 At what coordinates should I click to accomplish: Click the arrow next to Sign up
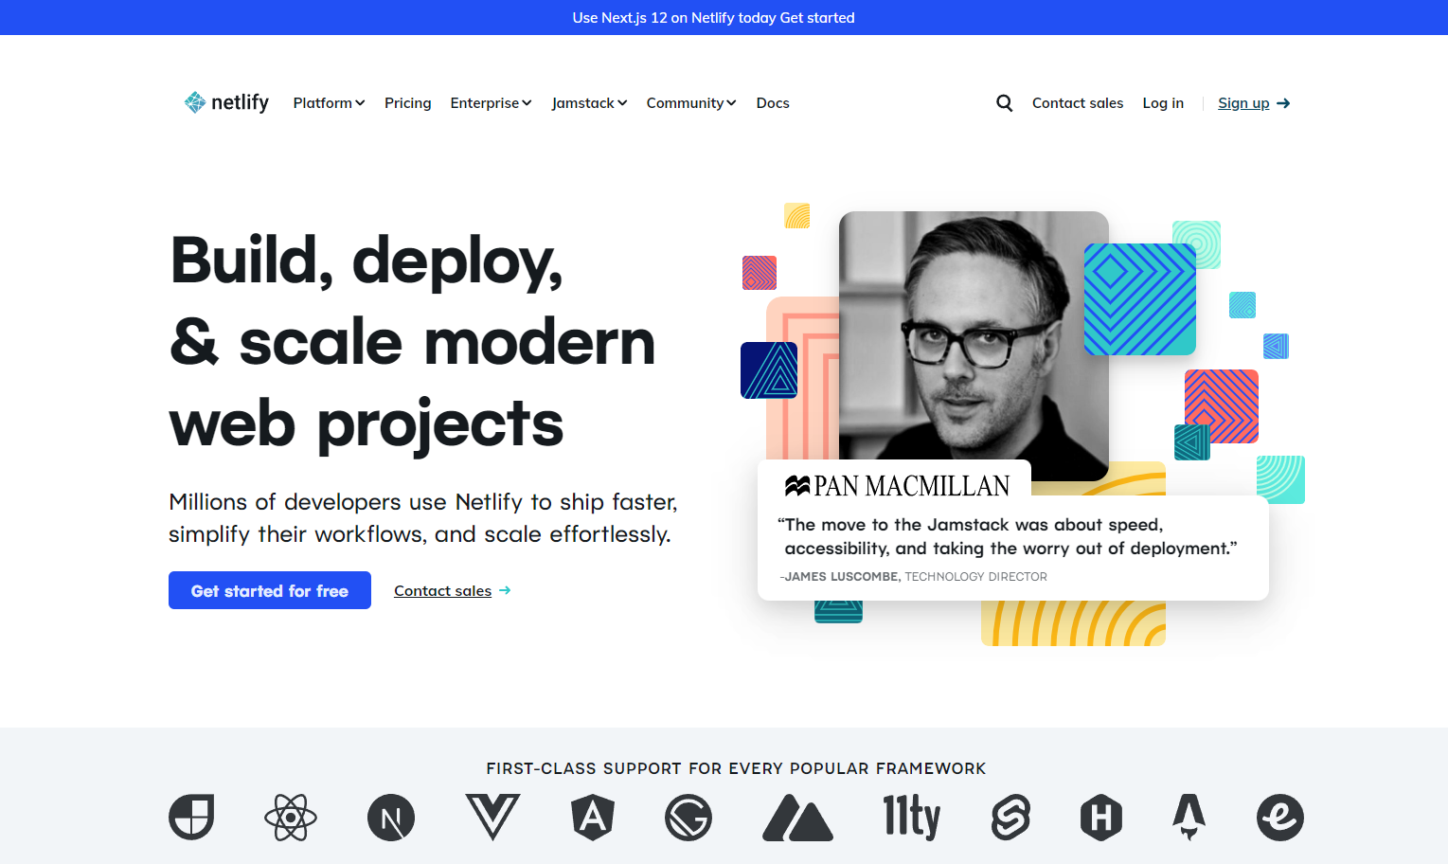pyautogui.click(x=1283, y=103)
